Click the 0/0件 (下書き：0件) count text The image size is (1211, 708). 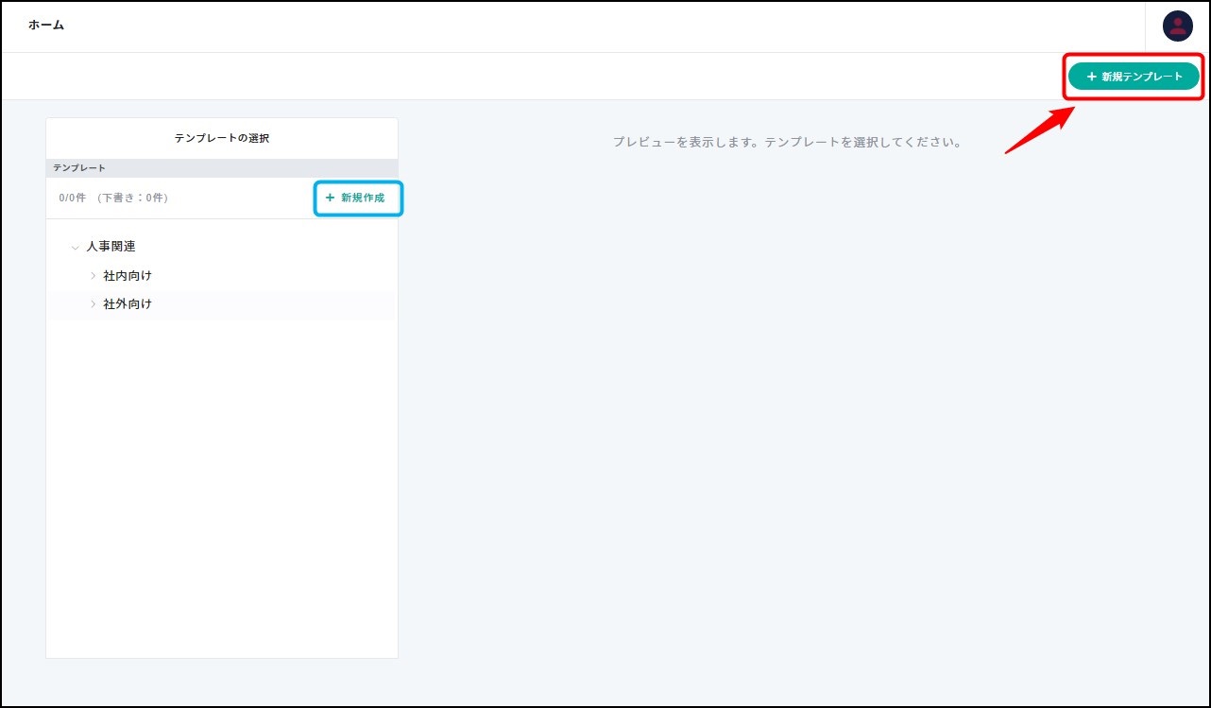point(113,198)
